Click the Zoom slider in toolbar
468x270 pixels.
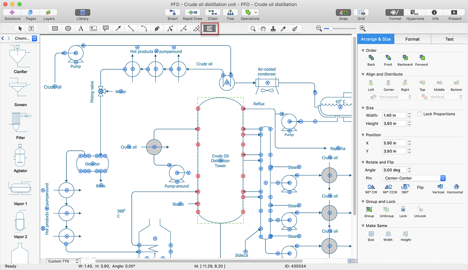tap(341, 28)
